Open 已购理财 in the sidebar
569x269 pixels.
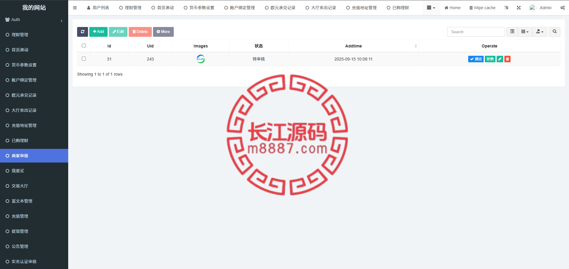pos(34,141)
